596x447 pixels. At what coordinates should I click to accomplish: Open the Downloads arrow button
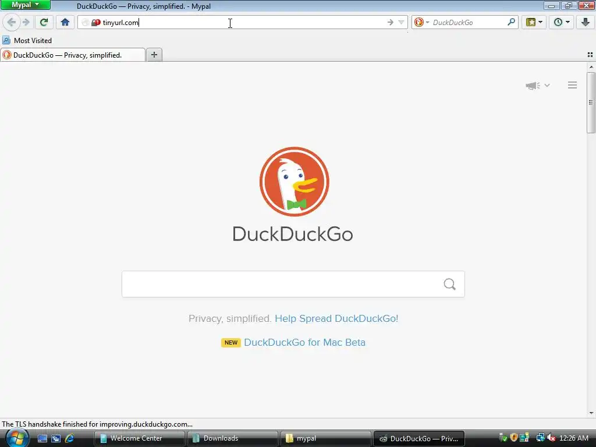(x=586, y=22)
